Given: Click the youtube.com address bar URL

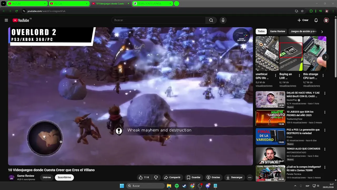Looking at the screenshot, I should point(46,11).
